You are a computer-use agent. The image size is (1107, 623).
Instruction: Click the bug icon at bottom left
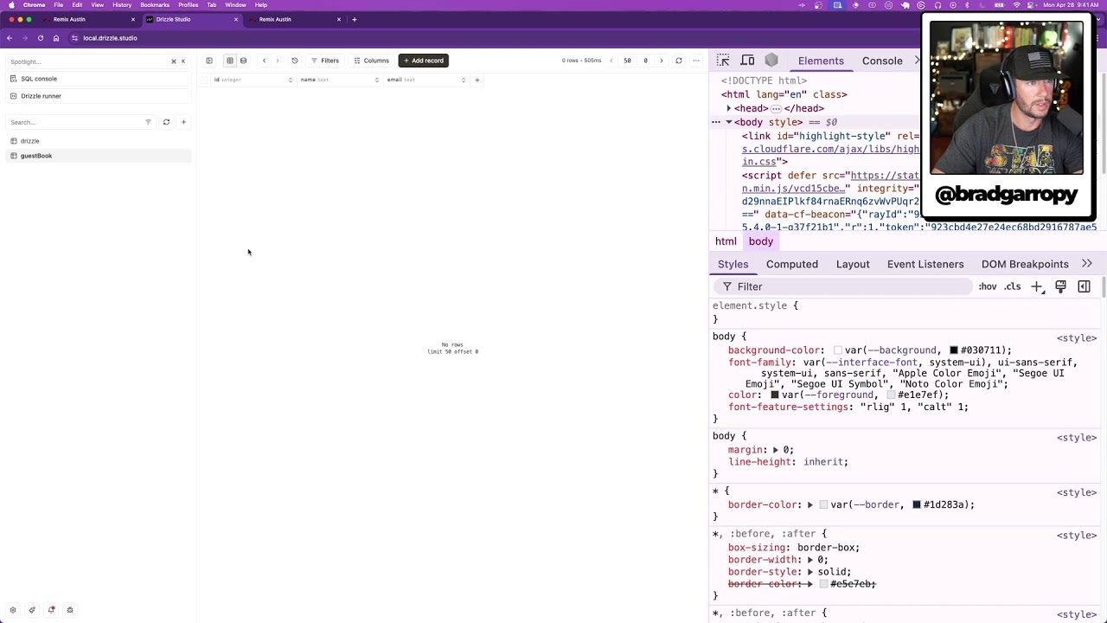[x=70, y=610]
